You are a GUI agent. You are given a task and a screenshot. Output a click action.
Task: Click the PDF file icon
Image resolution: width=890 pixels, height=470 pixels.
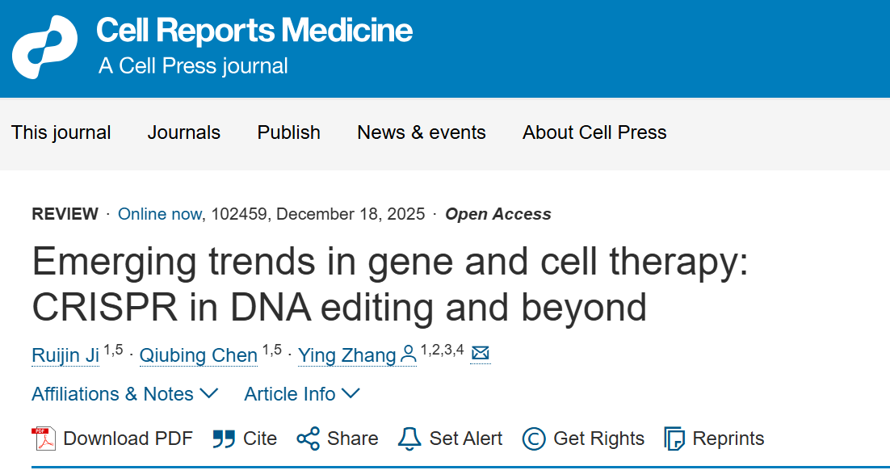pyautogui.click(x=44, y=439)
